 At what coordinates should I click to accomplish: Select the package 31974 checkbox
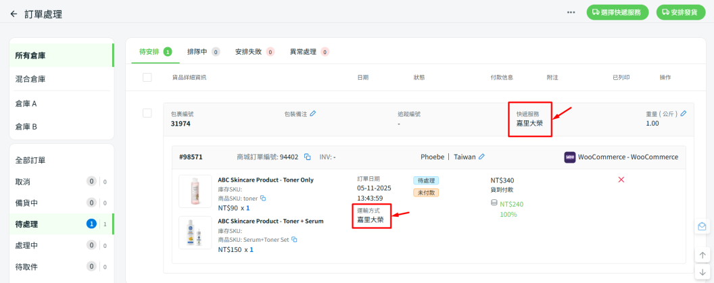click(147, 113)
